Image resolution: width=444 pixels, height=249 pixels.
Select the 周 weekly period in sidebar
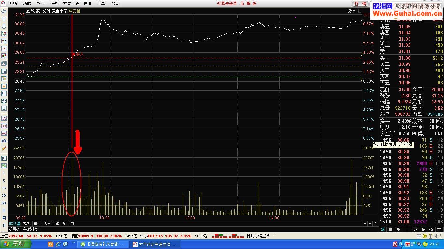tap(4, 218)
